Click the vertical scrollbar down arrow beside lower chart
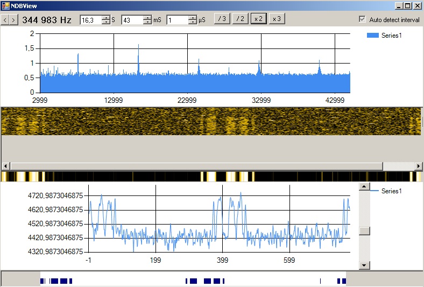 click(364, 265)
